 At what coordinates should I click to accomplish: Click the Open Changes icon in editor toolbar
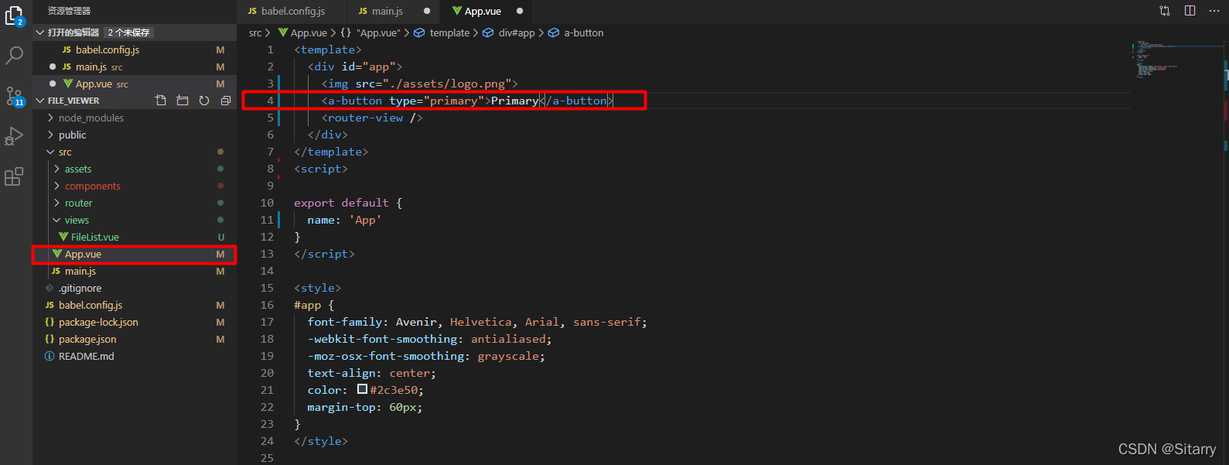pyautogui.click(x=1165, y=11)
